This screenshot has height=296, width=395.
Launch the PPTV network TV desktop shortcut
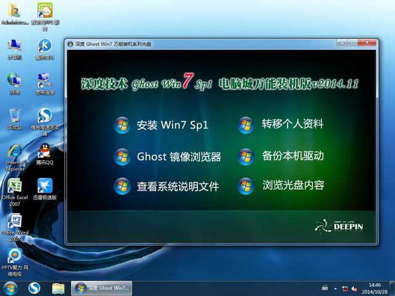point(15,263)
